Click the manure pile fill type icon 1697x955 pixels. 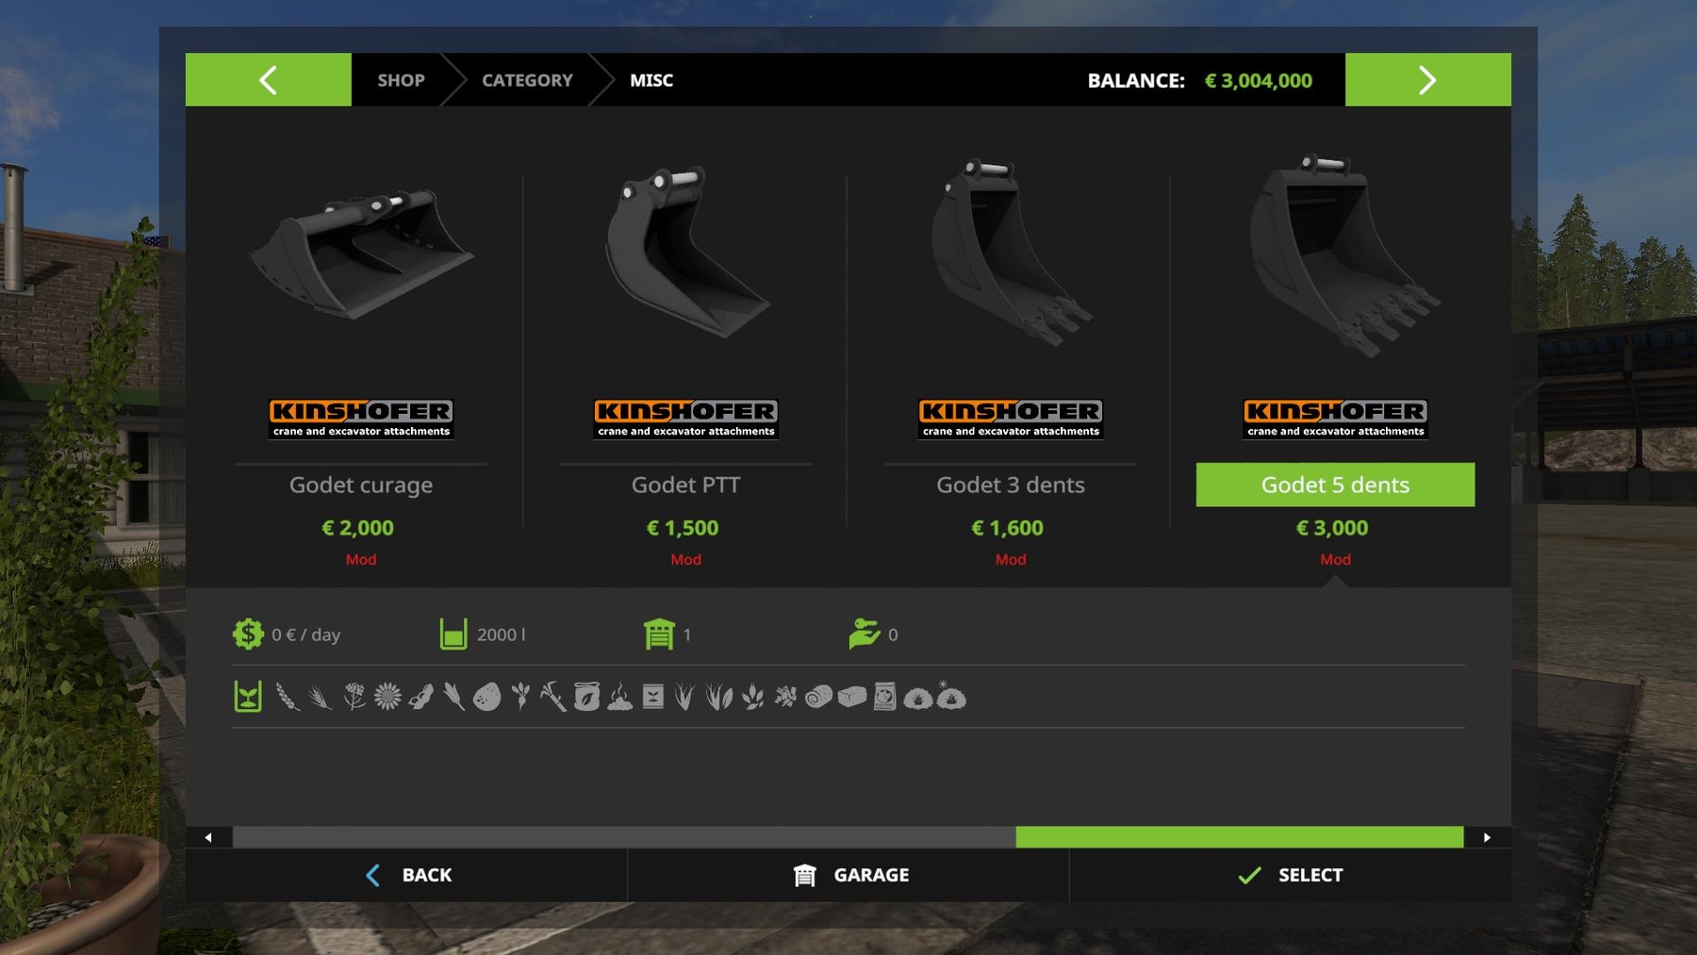[619, 698]
